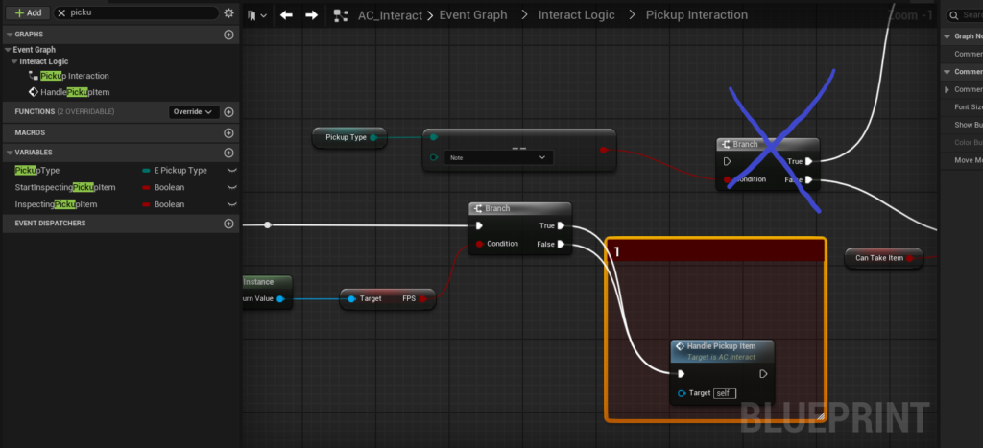The width and height of the screenshot is (983, 448).
Task: Add a new macro with the plus icon
Action: (228, 132)
